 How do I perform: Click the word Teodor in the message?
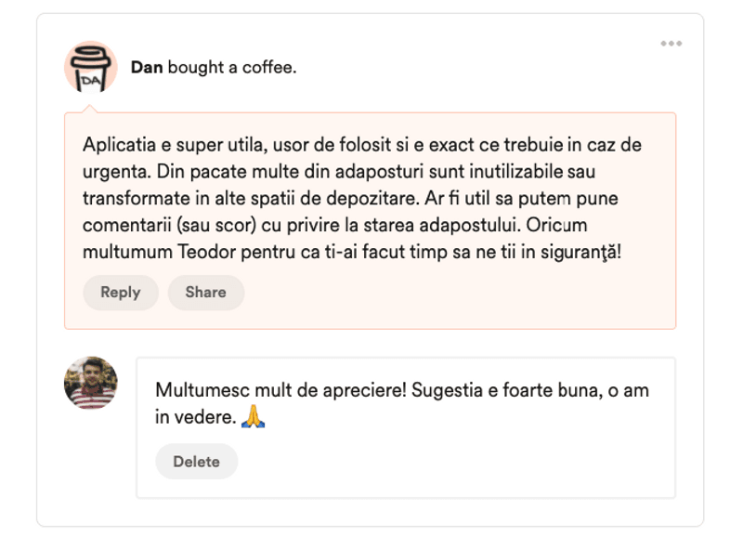[x=207, y=252]
